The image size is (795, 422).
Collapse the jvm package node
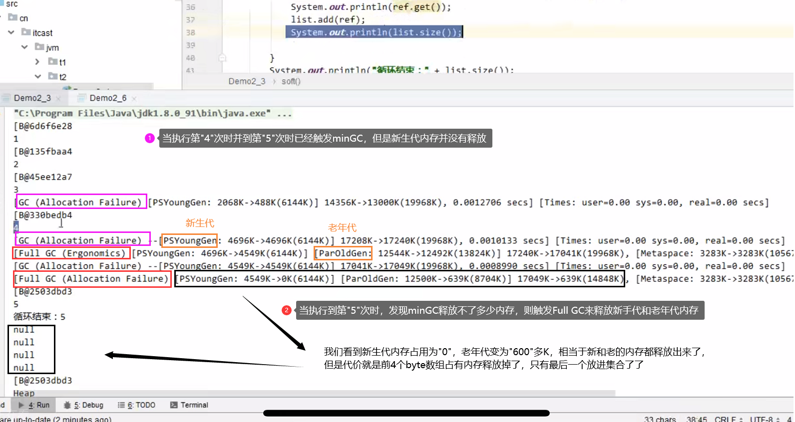(x=24, y=47)
